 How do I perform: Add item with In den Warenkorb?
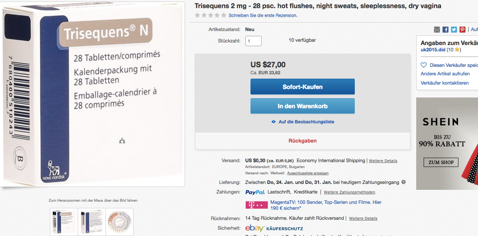click(x=302, y=106)
